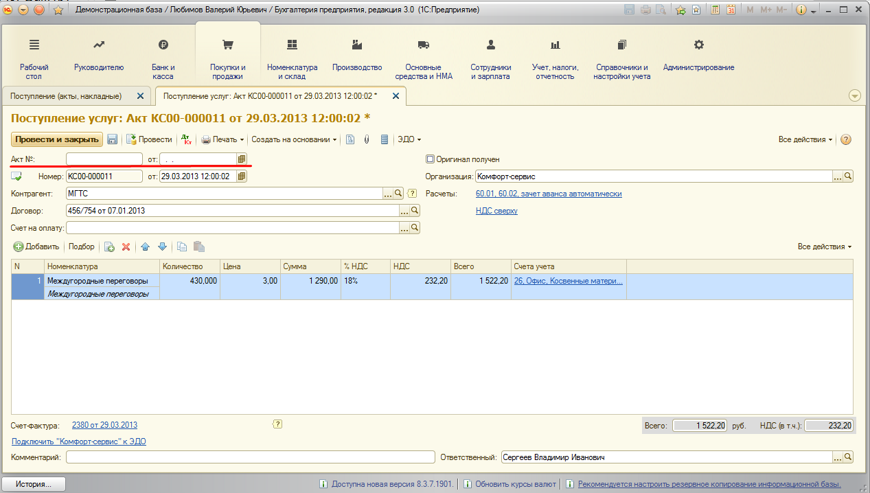Open the calculator icon in title bar
The image size is (870, 493).
pos(715,10)
